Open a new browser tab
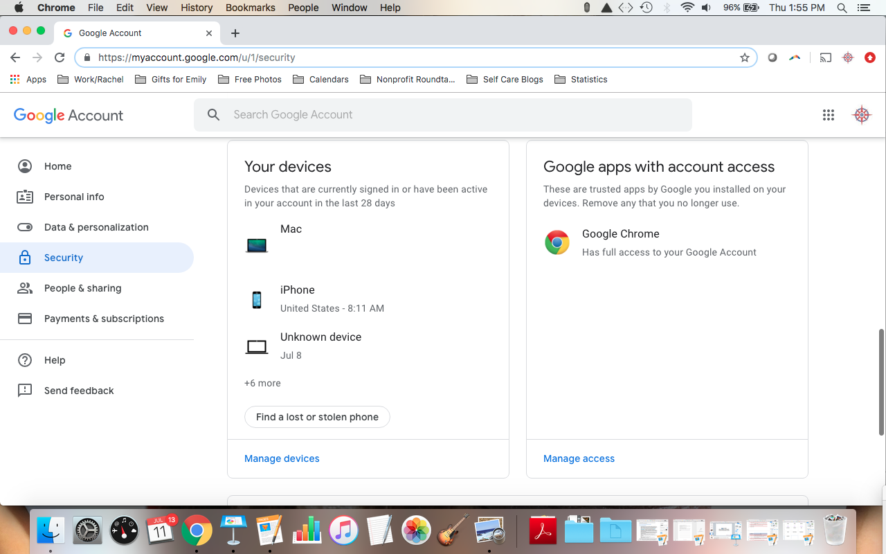The height and width of the screenshot is (554, 886). (x=235, y=33)
